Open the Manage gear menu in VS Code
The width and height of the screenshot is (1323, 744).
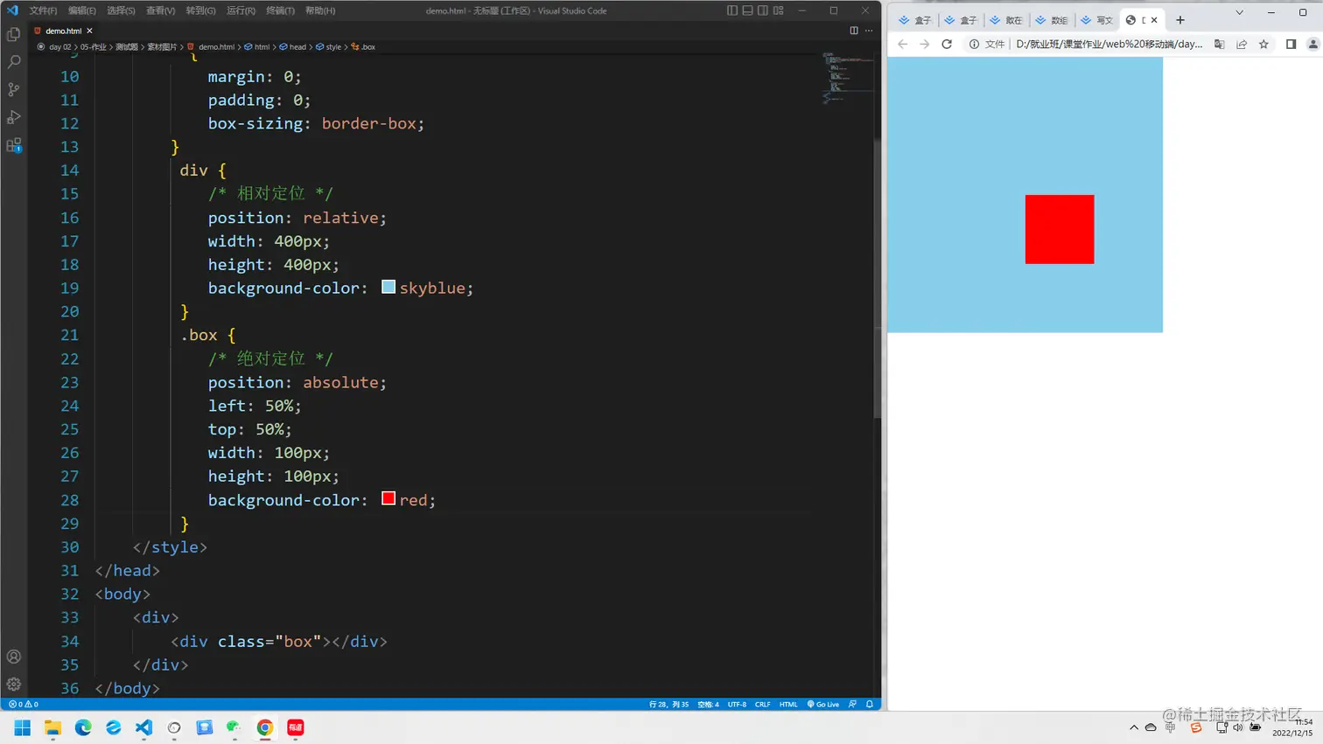(14, 685)
